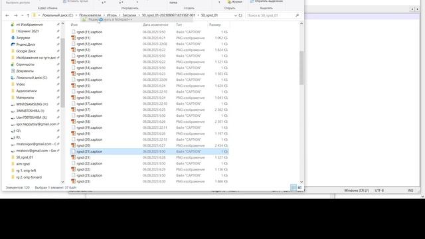Select file 'rgnd (22).caption'
Image resolution: width=425 pixels, height=239 pixels.
tap(89, 163)
